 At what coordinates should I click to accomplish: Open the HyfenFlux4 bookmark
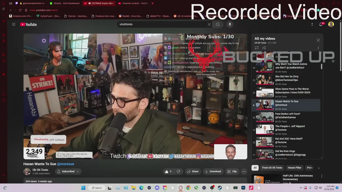pos(48,16)
